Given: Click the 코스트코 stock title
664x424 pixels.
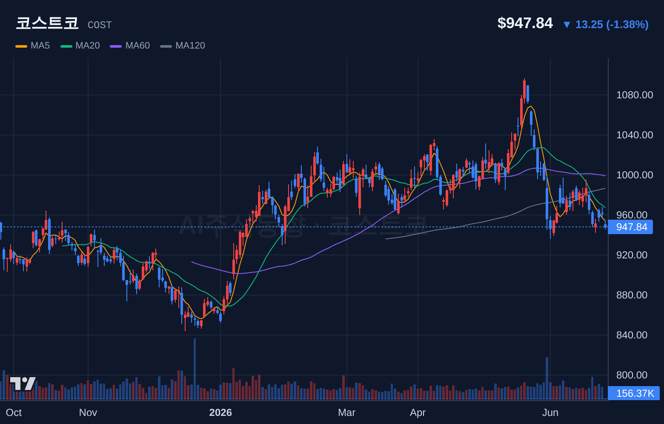Looking at the screenshot, I should tap(47, 23).
